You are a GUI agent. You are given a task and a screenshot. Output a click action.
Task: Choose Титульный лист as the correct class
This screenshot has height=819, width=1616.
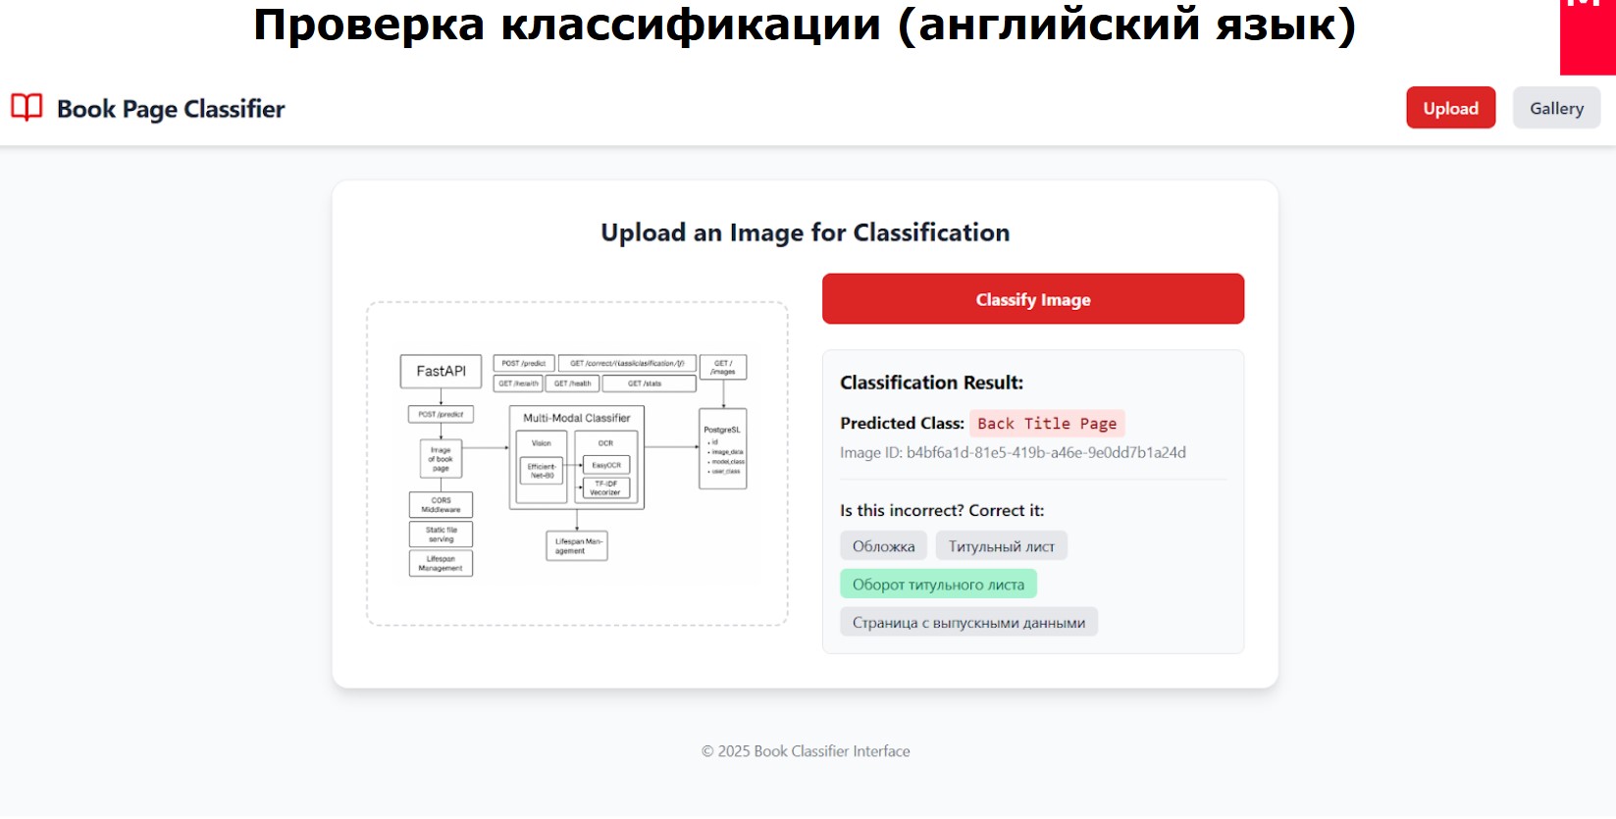1001,546
